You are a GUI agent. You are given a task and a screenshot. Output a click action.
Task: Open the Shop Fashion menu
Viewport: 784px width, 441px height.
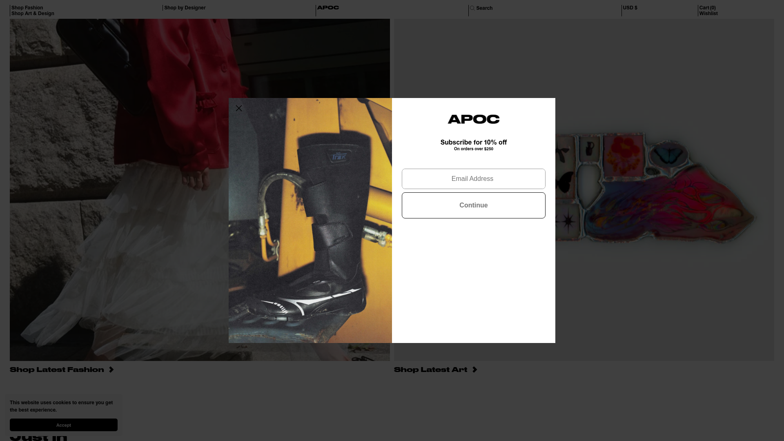click(27, 8)
